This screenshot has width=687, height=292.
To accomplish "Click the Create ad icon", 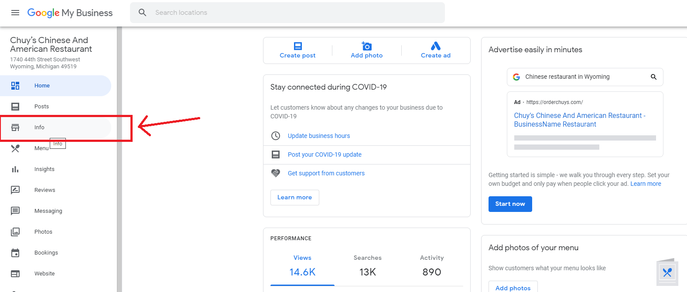I will tap(435, 46).
